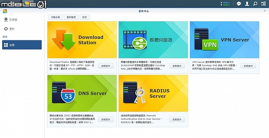The image size is (269, 138).
Task: Click the magnifier search icon in top bar
Action: click(x=255, y=4)
